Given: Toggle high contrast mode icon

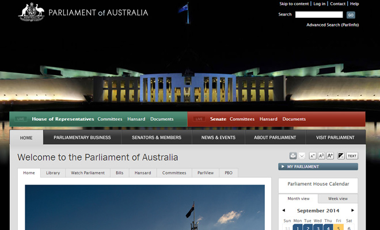Looking at the screenshot, I should tap(341, 156).
